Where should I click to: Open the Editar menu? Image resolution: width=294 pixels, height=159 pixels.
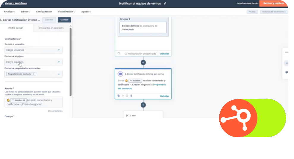pos(25,12)
